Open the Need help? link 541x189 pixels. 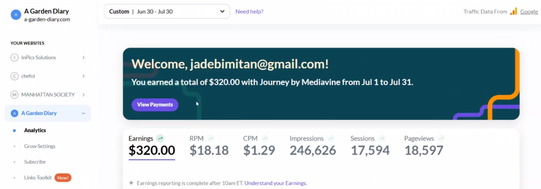click(249, 11)
